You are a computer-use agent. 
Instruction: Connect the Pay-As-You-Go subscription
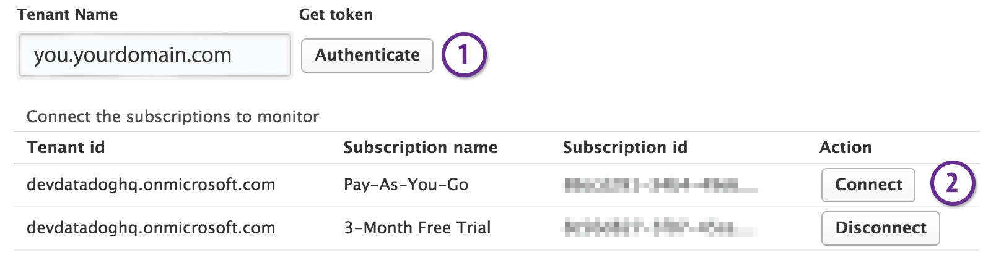(x=868, y=185)
